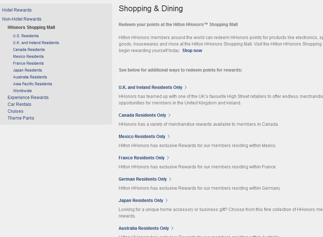323x237 pixels.
Task: Click 'See below for additional ways' text
Action: pyautogui.click(x=180, y=70)
